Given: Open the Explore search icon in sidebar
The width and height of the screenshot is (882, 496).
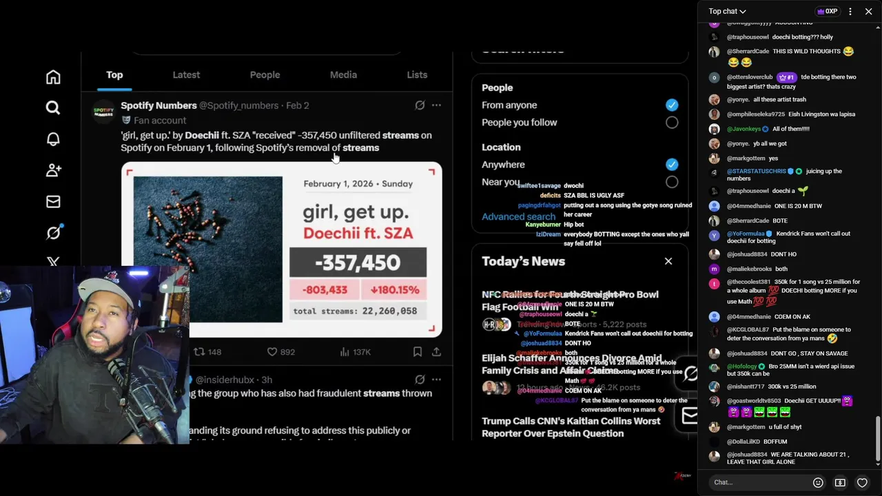Looking at the screenshot, I should click(53, 107).
